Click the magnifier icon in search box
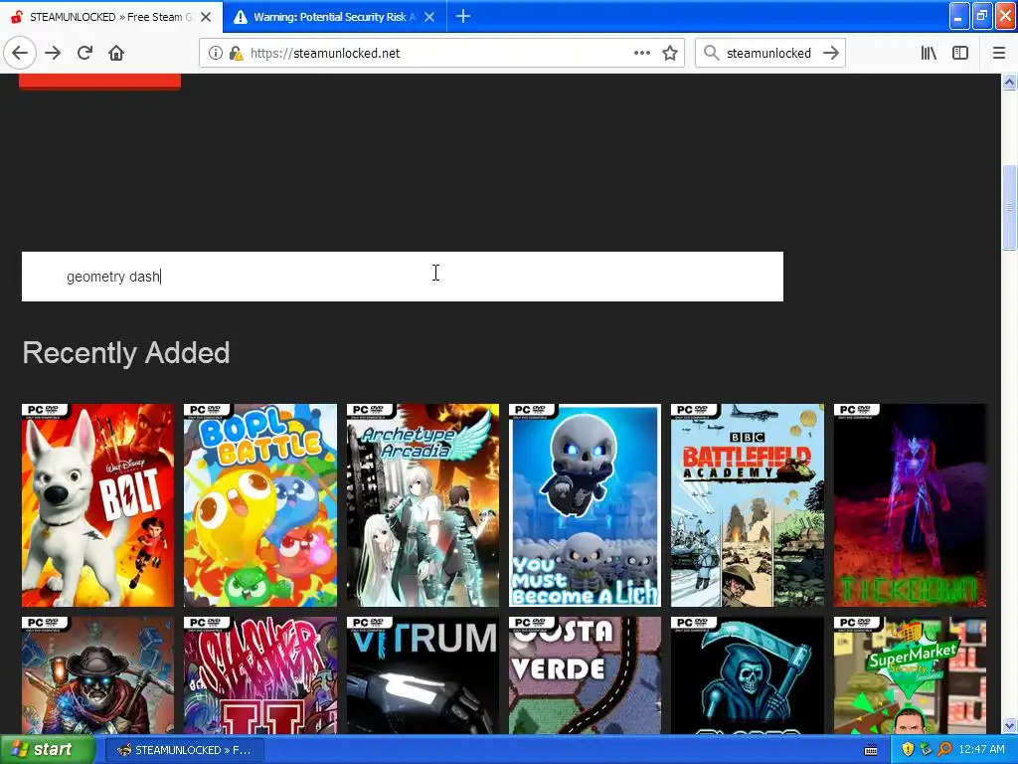The height and width of the screenshot is (764, 1018). coord(711,54)
